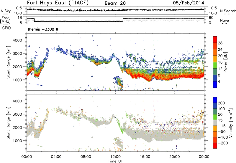Viewport: 236px width, 163px height.
Task: Click the "200" label on Velocity colorbar
Action: pos(222,103)
